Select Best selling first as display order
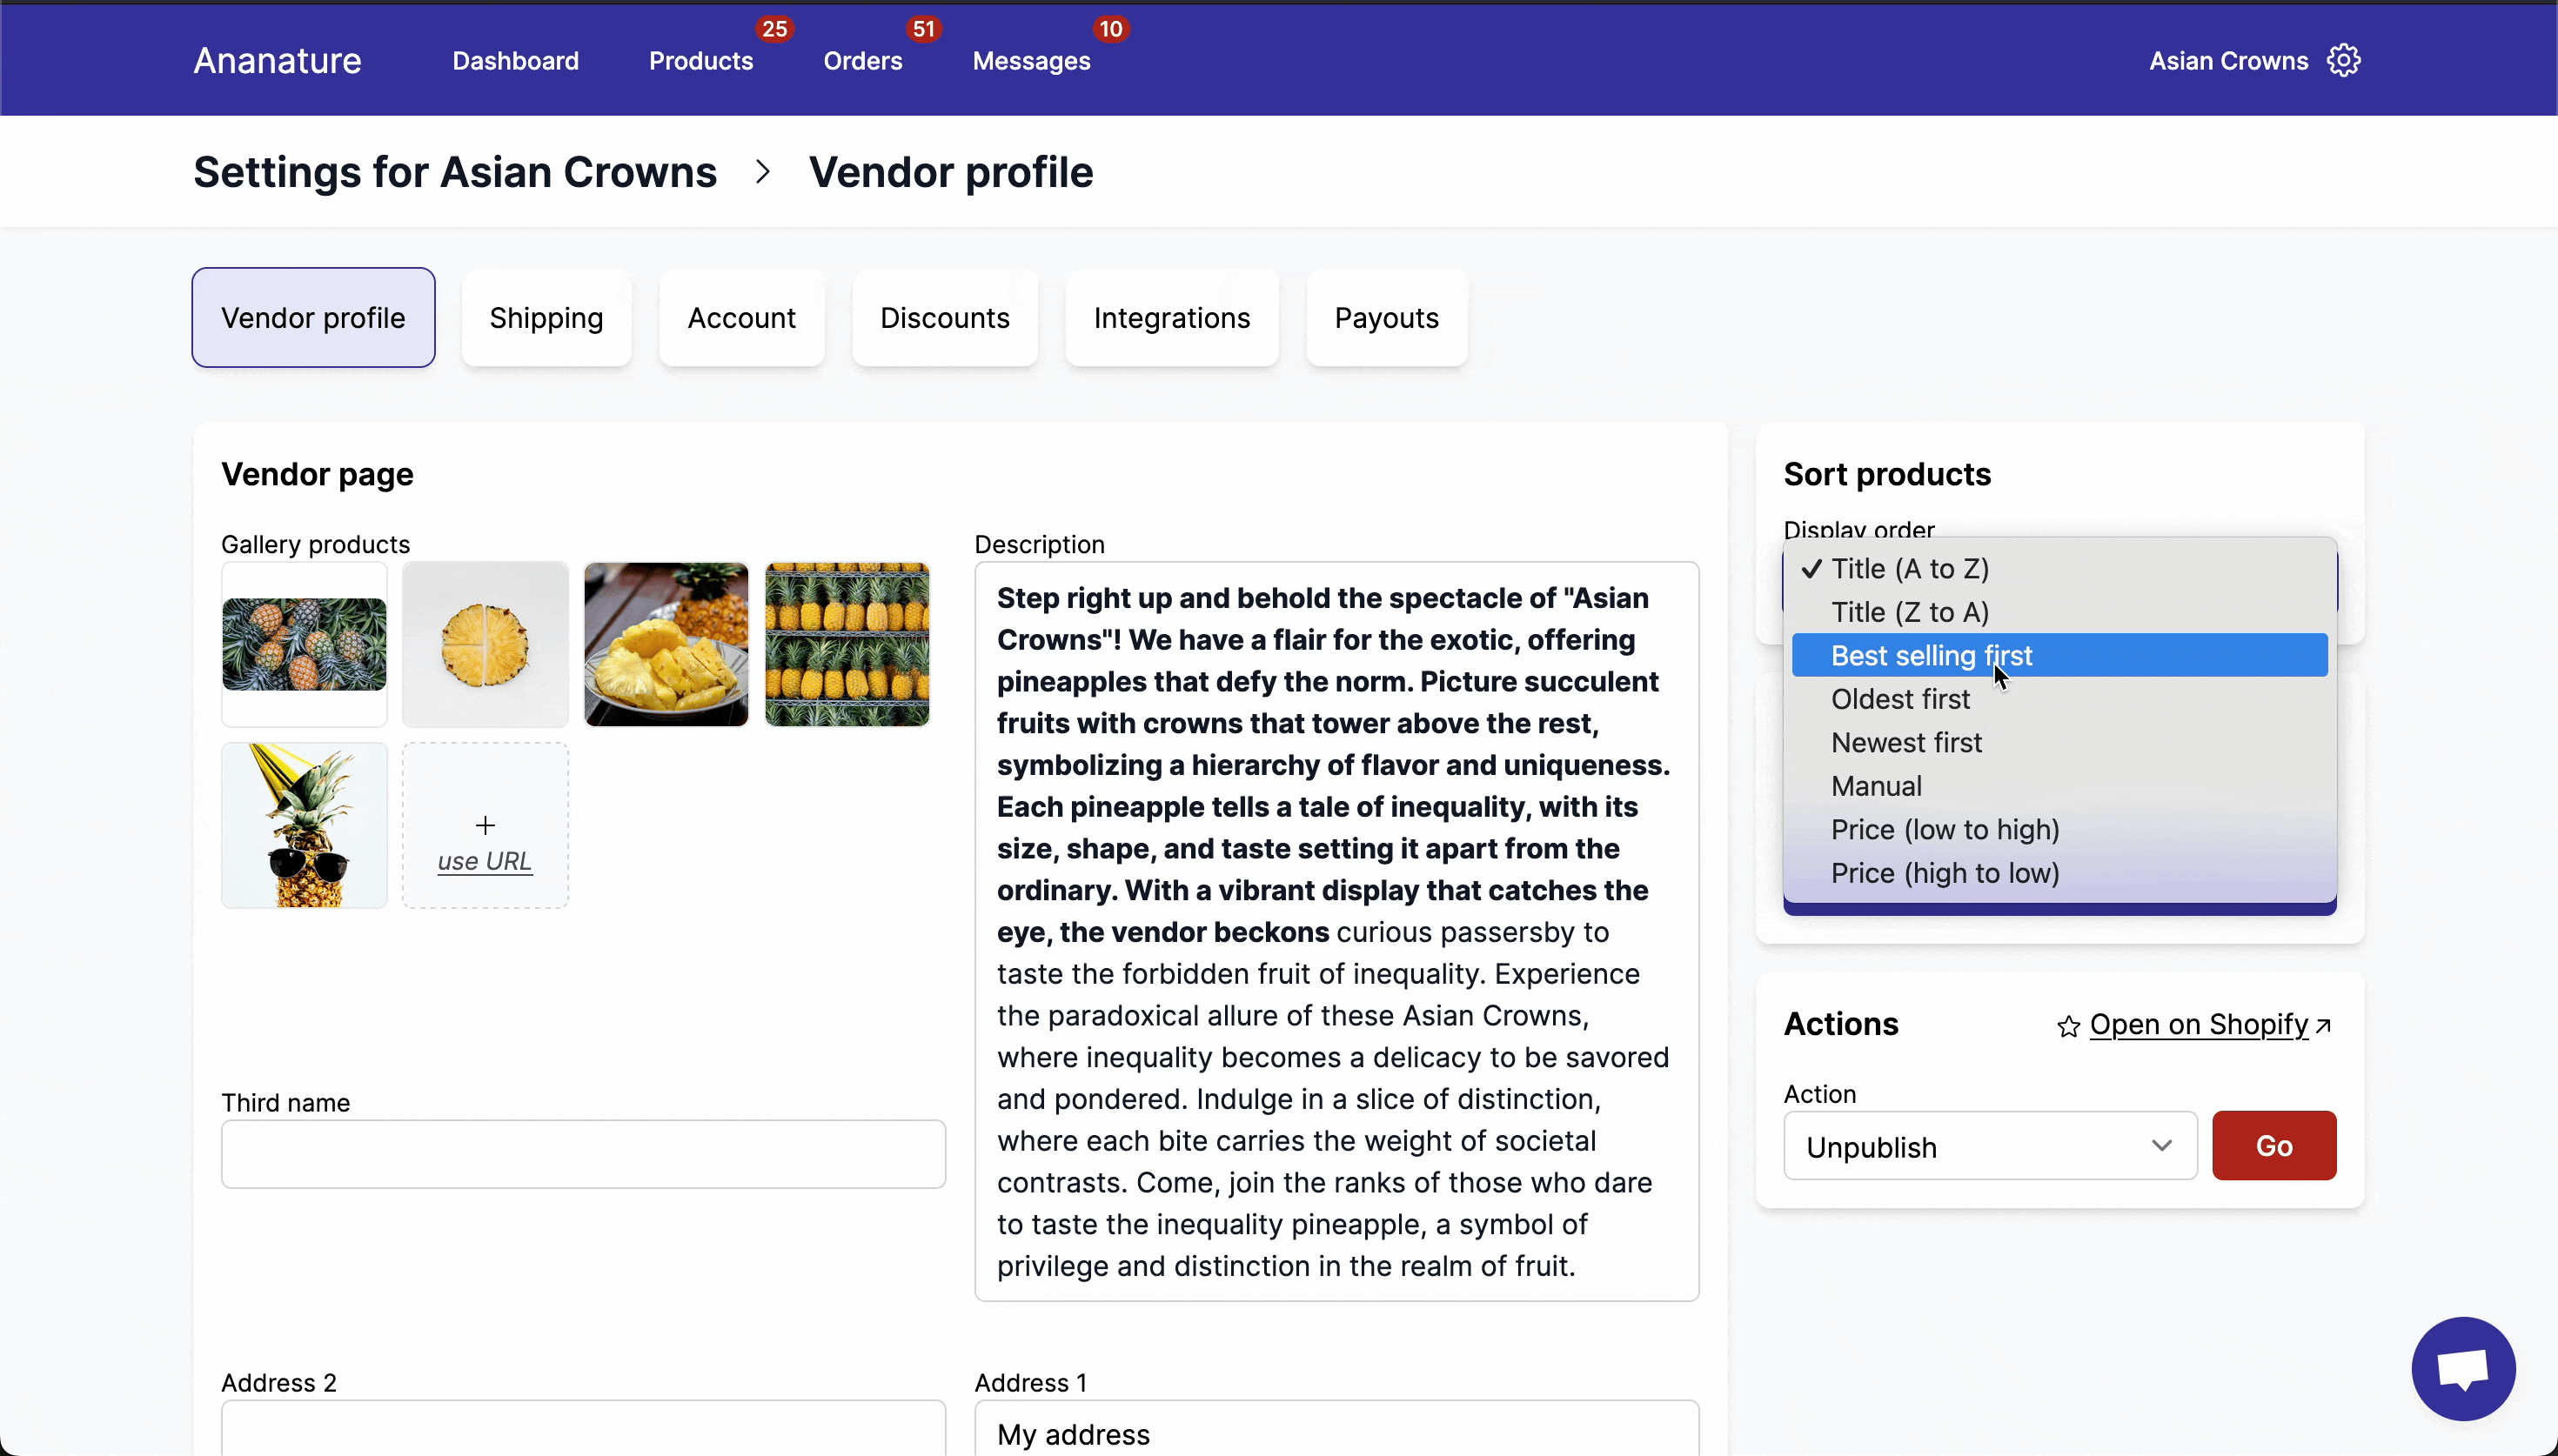Image resolution: width=2558 pixels, height=1456 pixels. (1931, 655)
